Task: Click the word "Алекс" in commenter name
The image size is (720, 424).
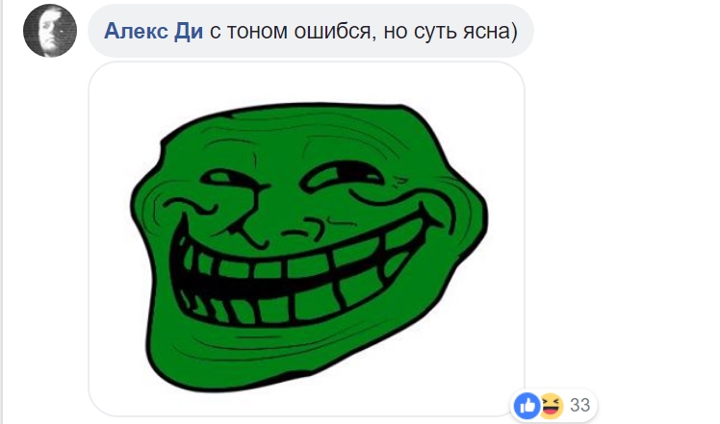Action: tap(136, 31)
